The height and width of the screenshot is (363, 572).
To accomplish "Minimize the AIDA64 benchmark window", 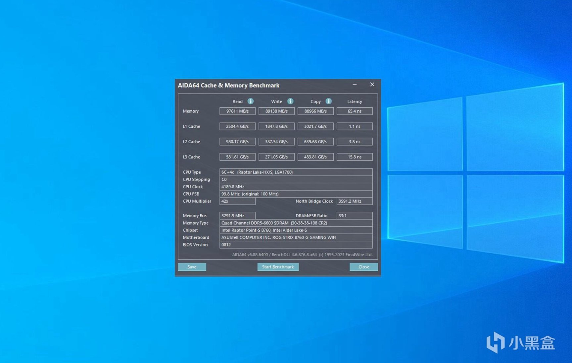I will pos(355,85).
